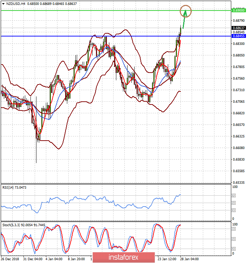
Task: Click the 26 Dec 2018 date label
Action: (11, 259)
